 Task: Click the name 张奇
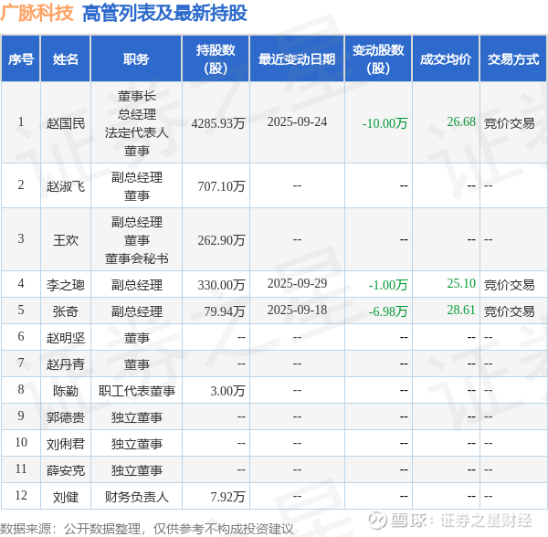(66, 311)
